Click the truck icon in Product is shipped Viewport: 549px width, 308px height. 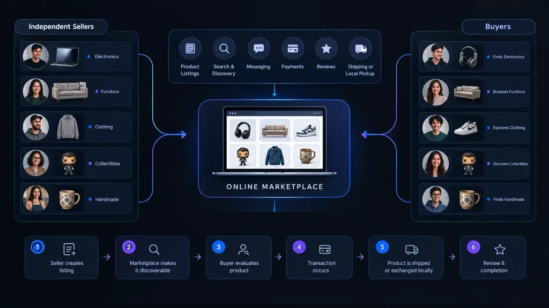pos(412,249)
